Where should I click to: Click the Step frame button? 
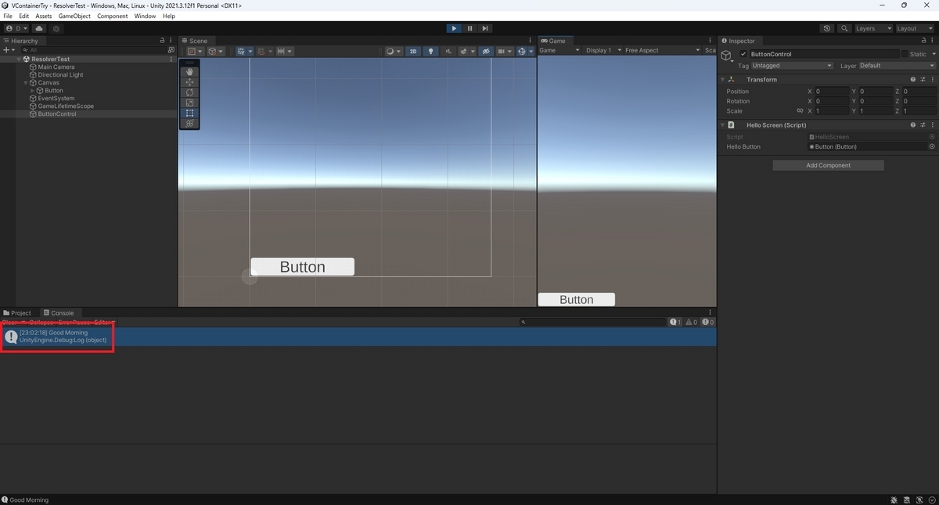pos(485,28)
